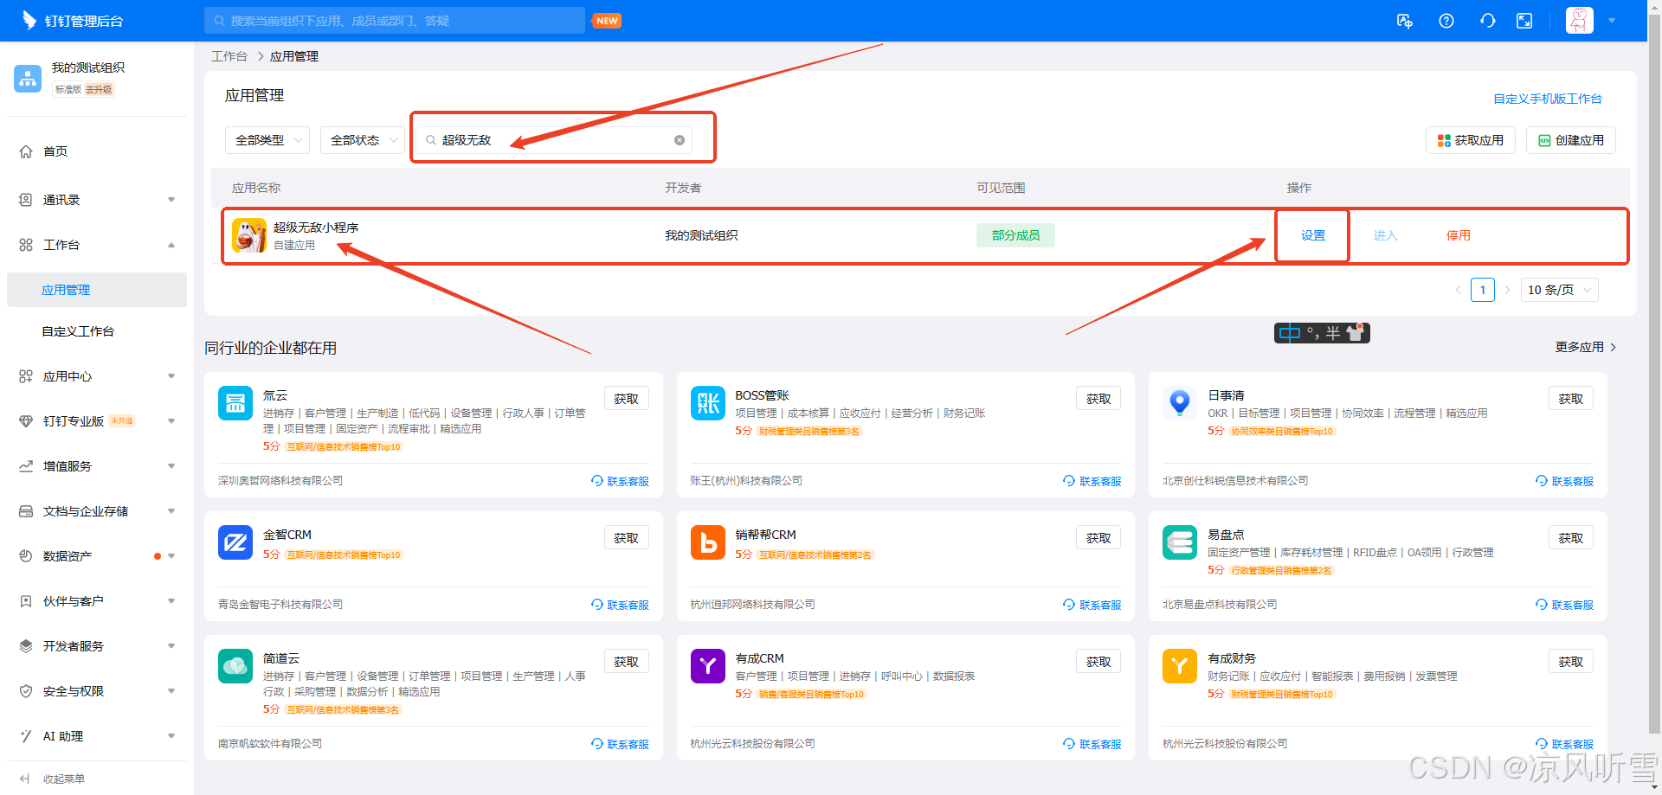Screen dimensions: 1662x795
Task: Open the help question mark icon
Action: [x=1446, y=21]
